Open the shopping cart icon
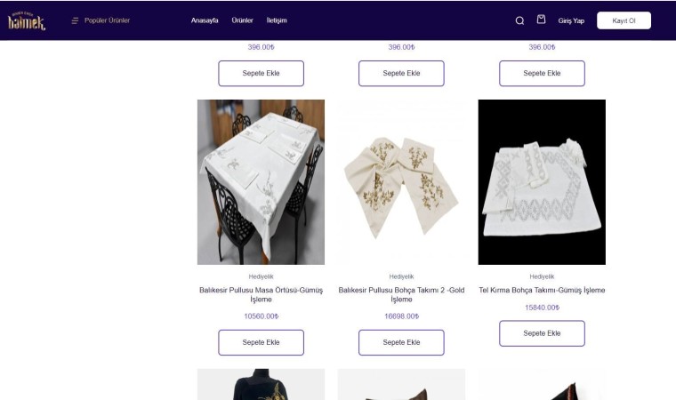The image size is (676, 400). pyautogui.click(x=541, y=20)
